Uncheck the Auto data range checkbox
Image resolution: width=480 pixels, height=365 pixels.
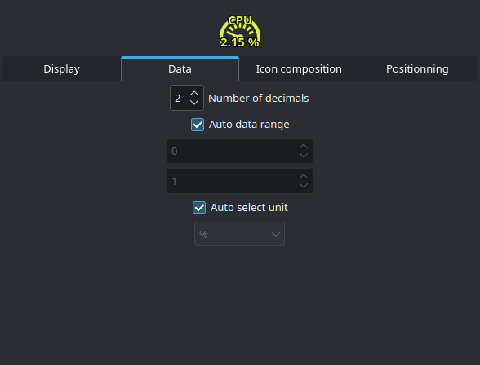tap(198, 125)
